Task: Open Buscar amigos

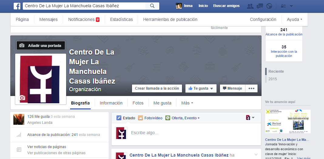Action: click(x=226, y=6)
